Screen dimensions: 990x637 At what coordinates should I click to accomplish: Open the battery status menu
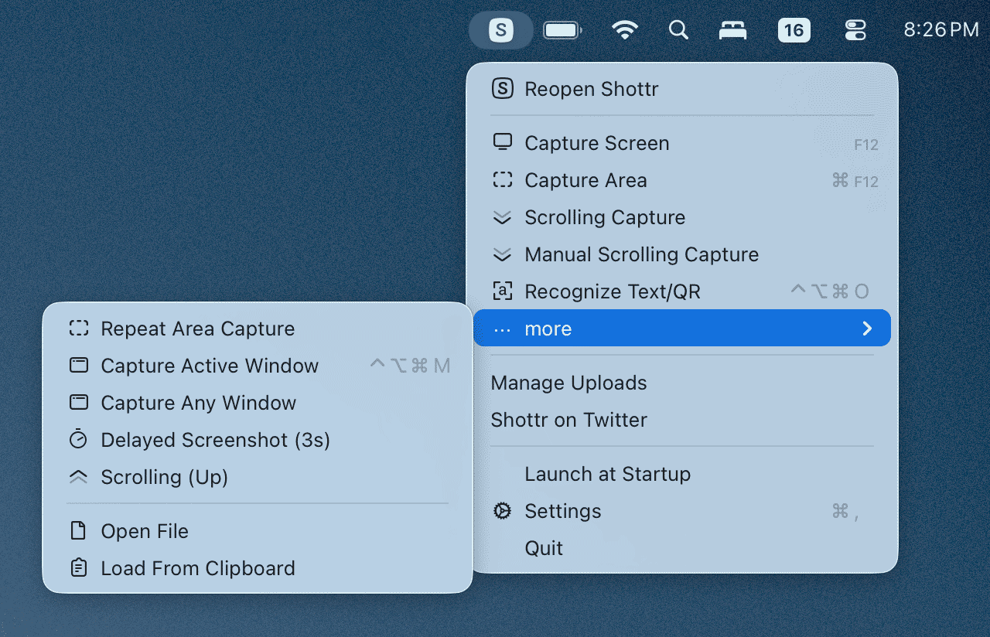[563, 30]
